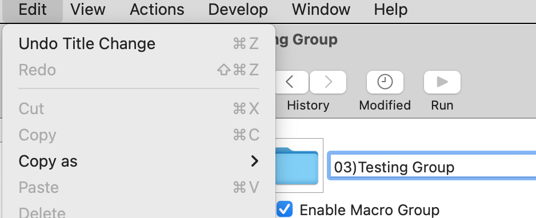This screenshot has width=536, height=218.
Task: Show recently Modified macros
Action: (x=385, y=82)
